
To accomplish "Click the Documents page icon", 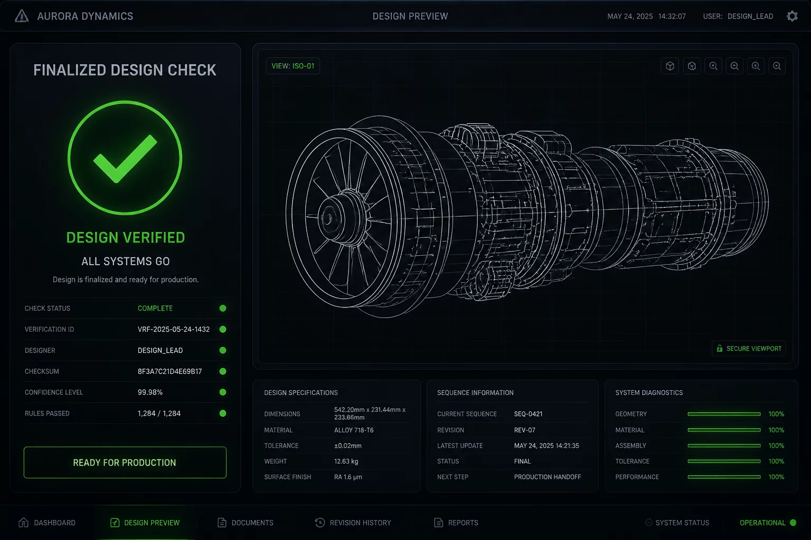I will pos(222,523).
